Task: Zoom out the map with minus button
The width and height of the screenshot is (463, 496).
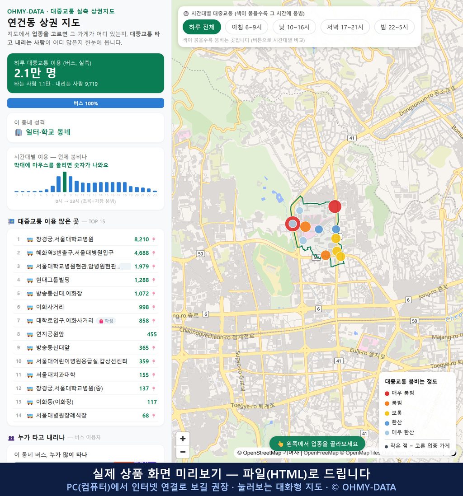Action: tap(183, 452)
